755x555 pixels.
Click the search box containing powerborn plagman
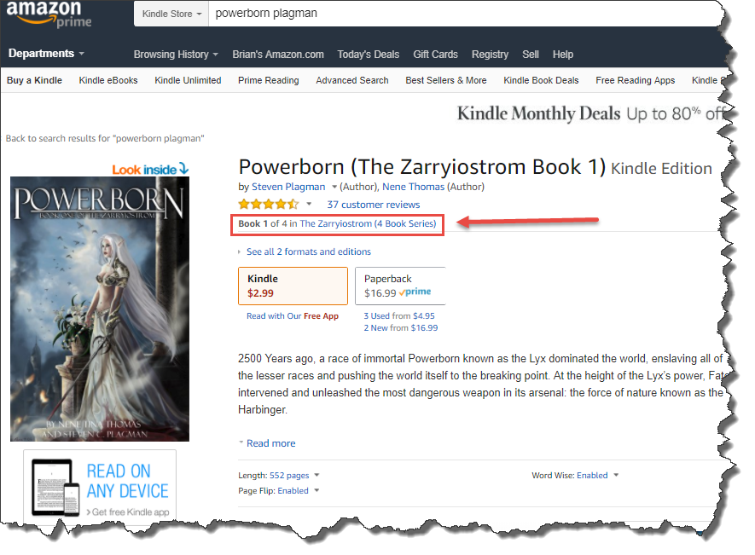pos(465,14)
